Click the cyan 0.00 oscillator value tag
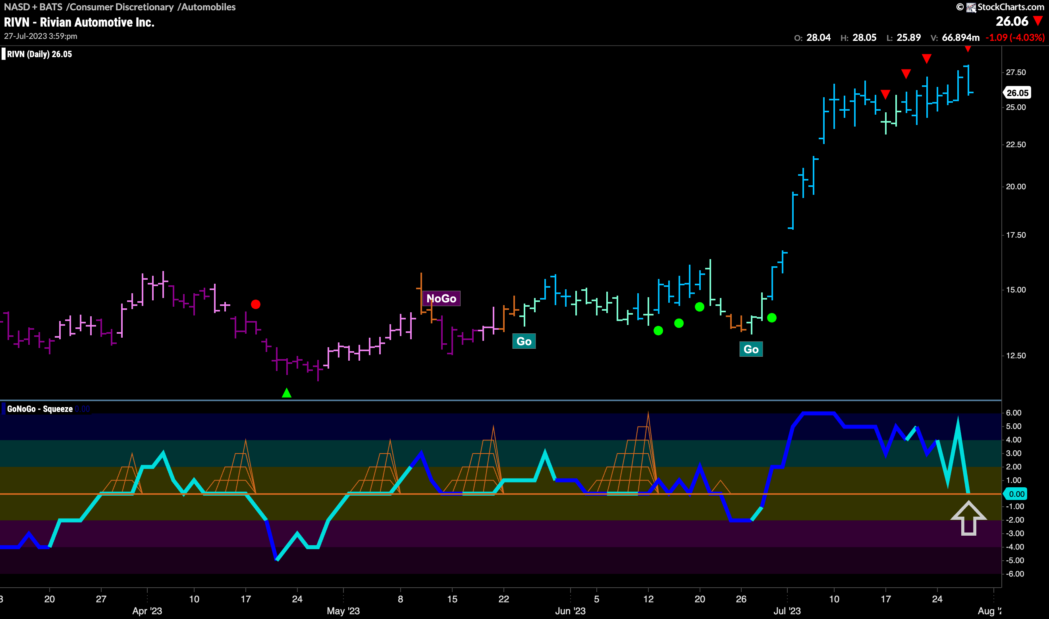Image resolution: width=1049 pixels, height=619 pixels. pos(1016,494)
